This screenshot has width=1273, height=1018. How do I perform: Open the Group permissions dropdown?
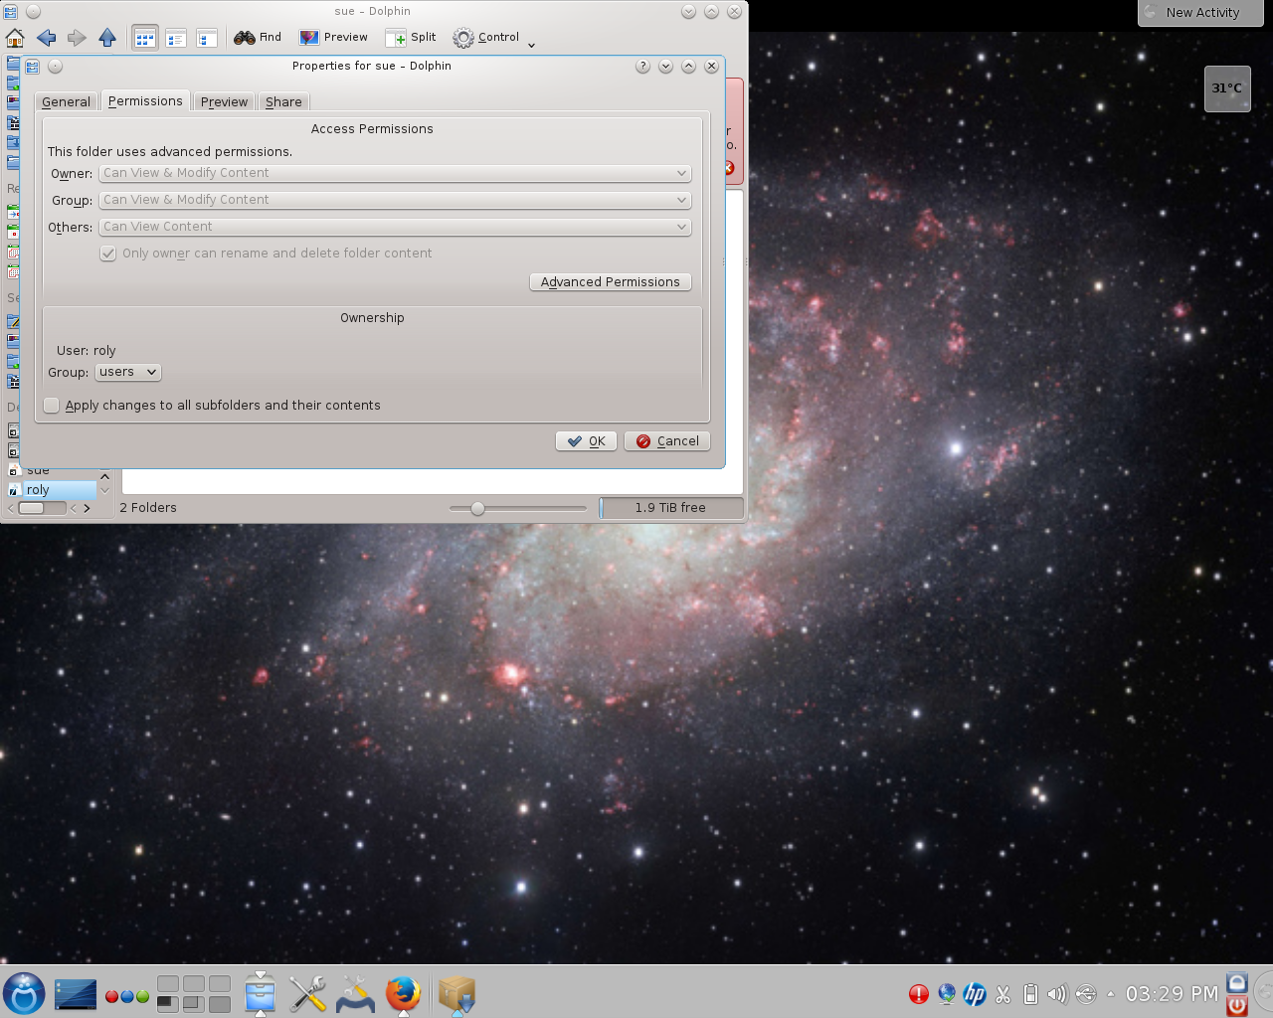tap(395, 200)
